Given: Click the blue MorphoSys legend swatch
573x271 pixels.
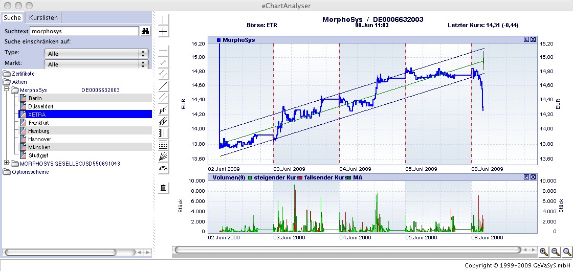Looking at the screenshot, I should coord(218,39).
